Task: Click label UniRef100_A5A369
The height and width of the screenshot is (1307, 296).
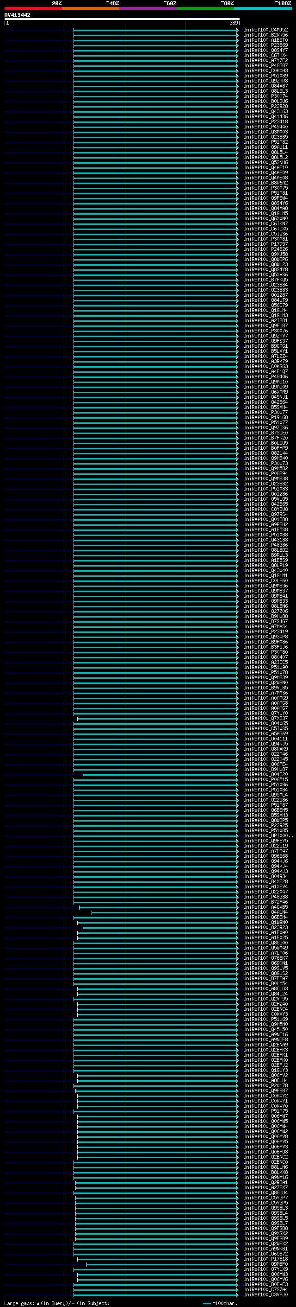Action: pos(265,733)
